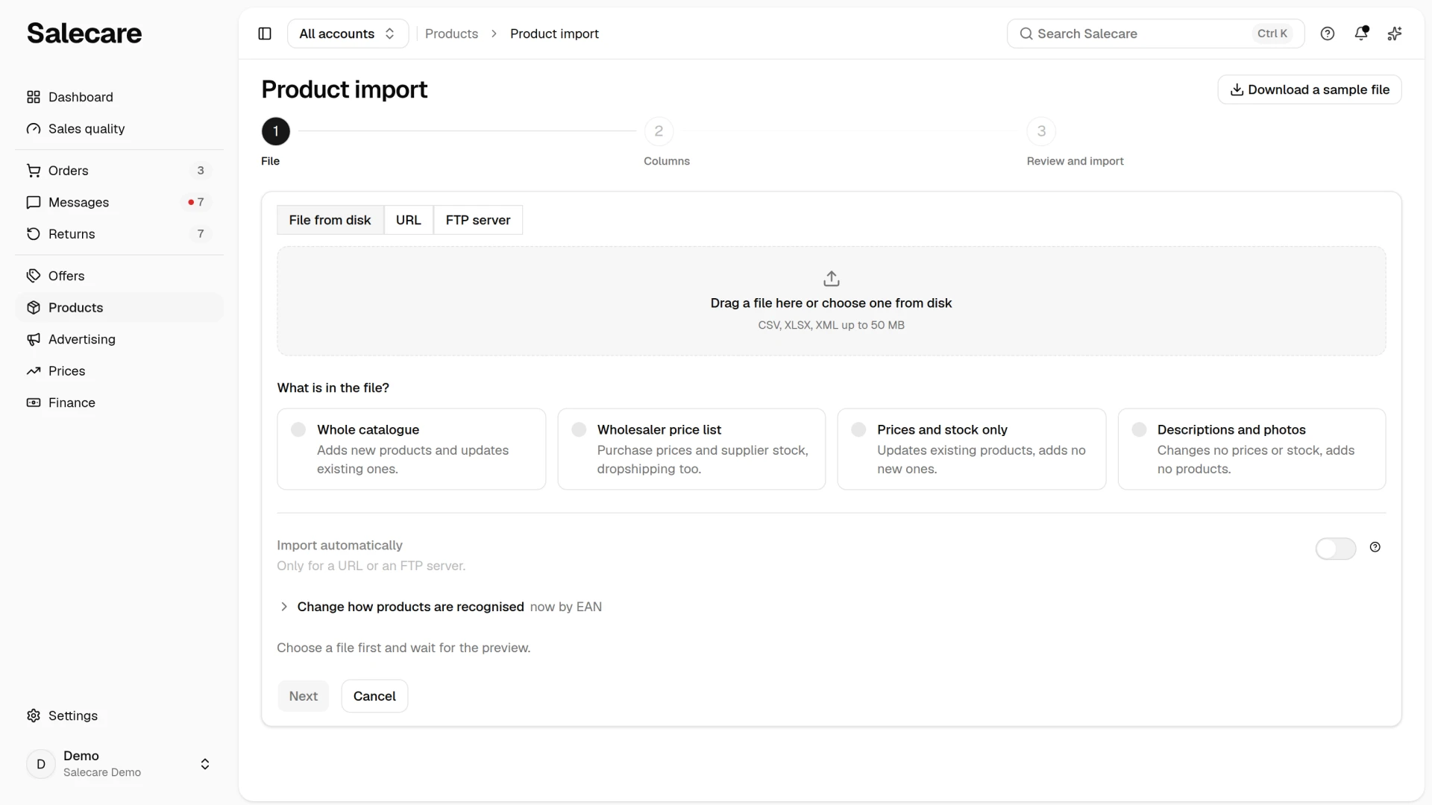The width and height of the screenshot is (1432, 805).
Task: Click the Settings gear icon
Action: click(34, 716)
